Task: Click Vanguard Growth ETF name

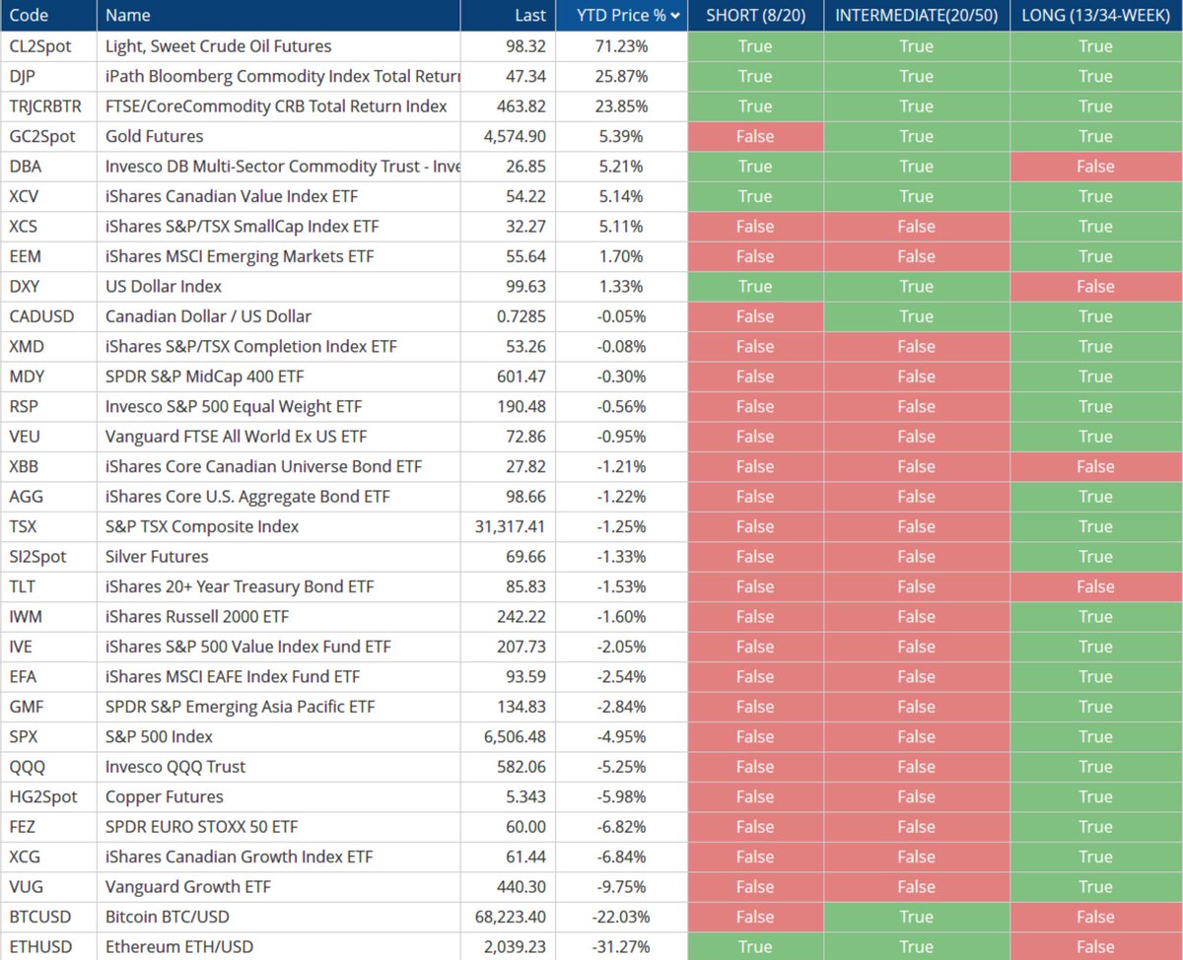Action: click(187, 887)
